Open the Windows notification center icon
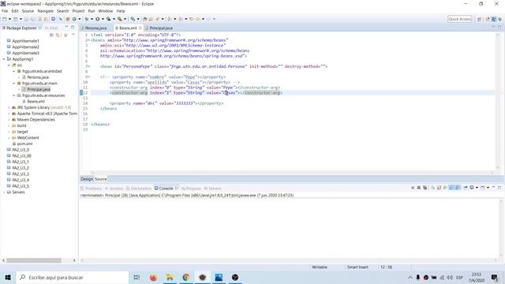The height and width of the screenshot is (284, 505). [495, 277]
